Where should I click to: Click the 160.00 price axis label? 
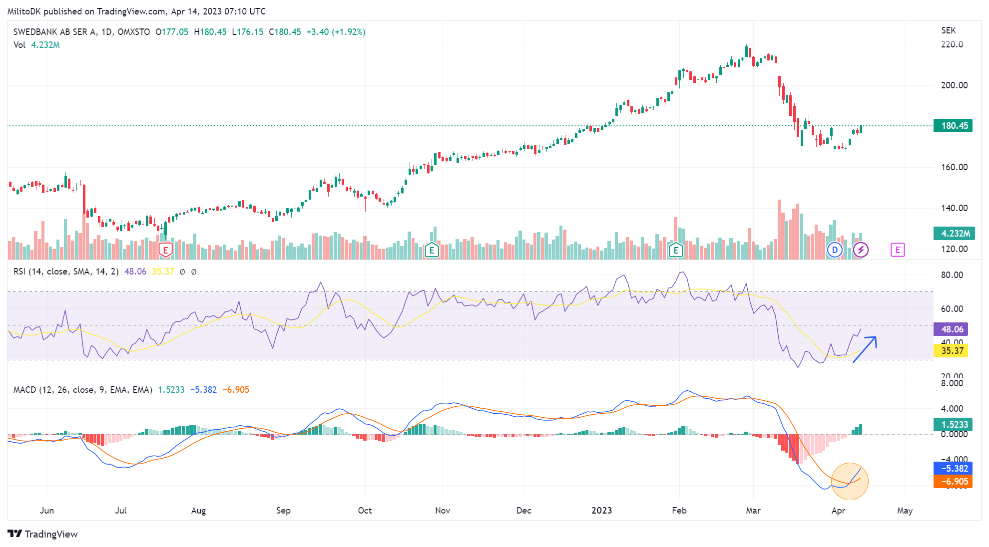955,167
